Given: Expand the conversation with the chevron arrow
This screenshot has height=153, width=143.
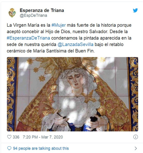Looking at the screenshot, I should click(x=136, y=148).
